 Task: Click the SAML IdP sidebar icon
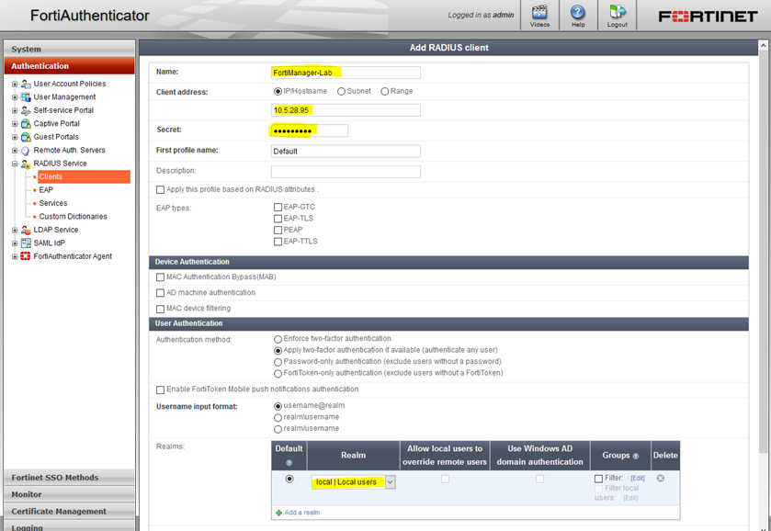coord(26,243)
